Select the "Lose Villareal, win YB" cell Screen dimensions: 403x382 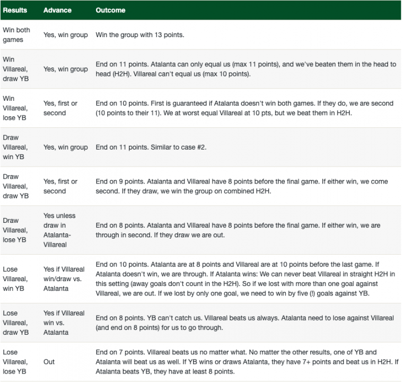15,279
